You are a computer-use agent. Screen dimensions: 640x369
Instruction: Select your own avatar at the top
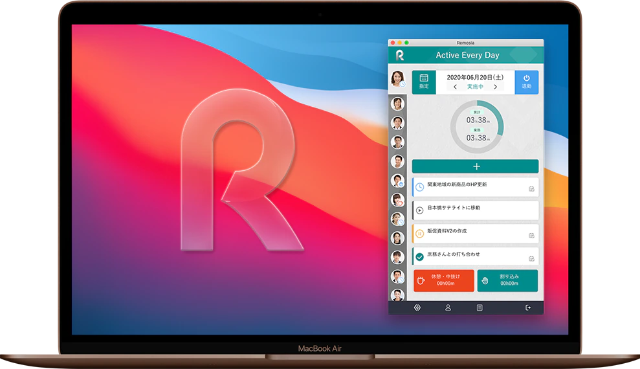[x=397, y=78]
